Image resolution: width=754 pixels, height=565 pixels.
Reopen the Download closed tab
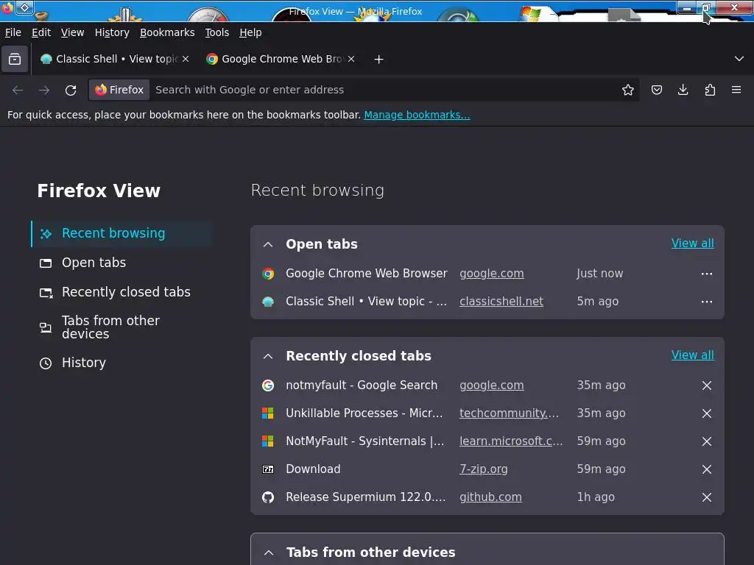tap(313, 469)
